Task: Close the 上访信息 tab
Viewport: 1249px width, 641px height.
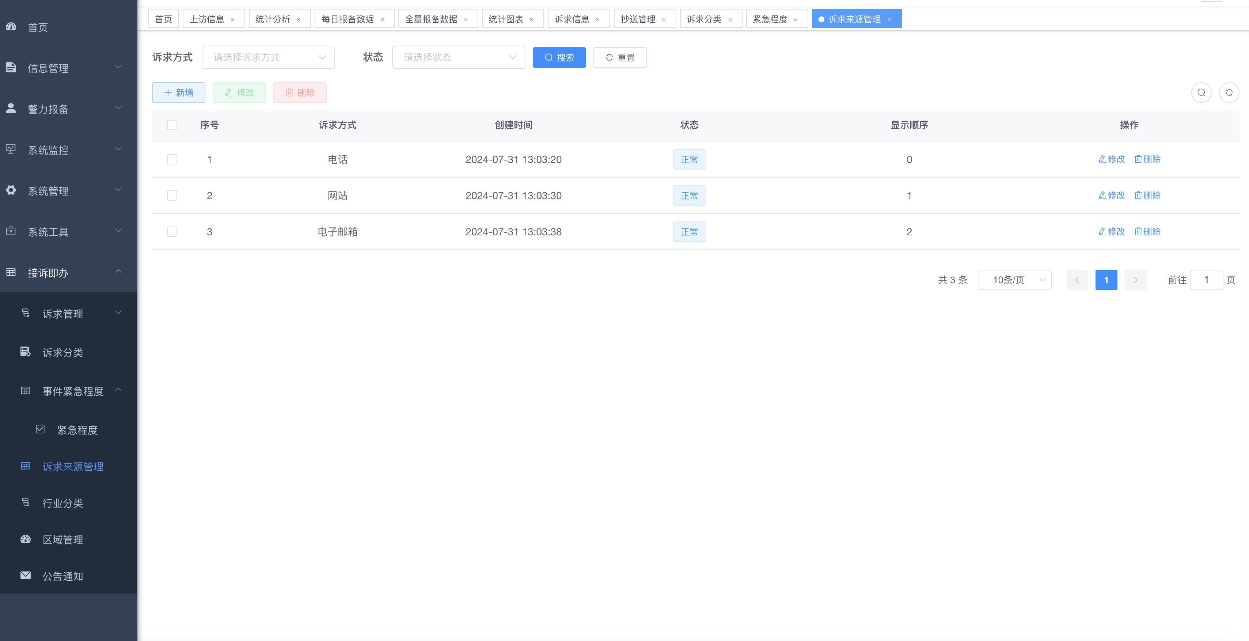Action: tap(233, 19)
